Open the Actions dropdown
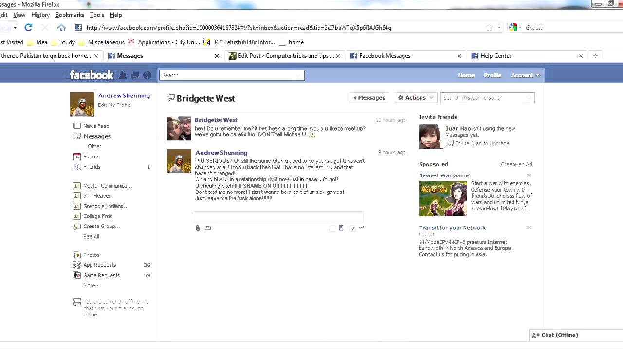This screenshot has width=623, height=350. (416, 98)
